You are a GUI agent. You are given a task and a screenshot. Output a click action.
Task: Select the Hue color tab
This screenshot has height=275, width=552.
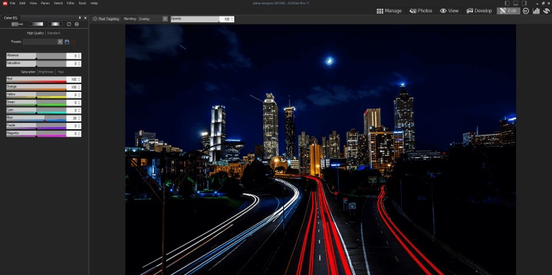pyautogui.click(x=61, y=72)
